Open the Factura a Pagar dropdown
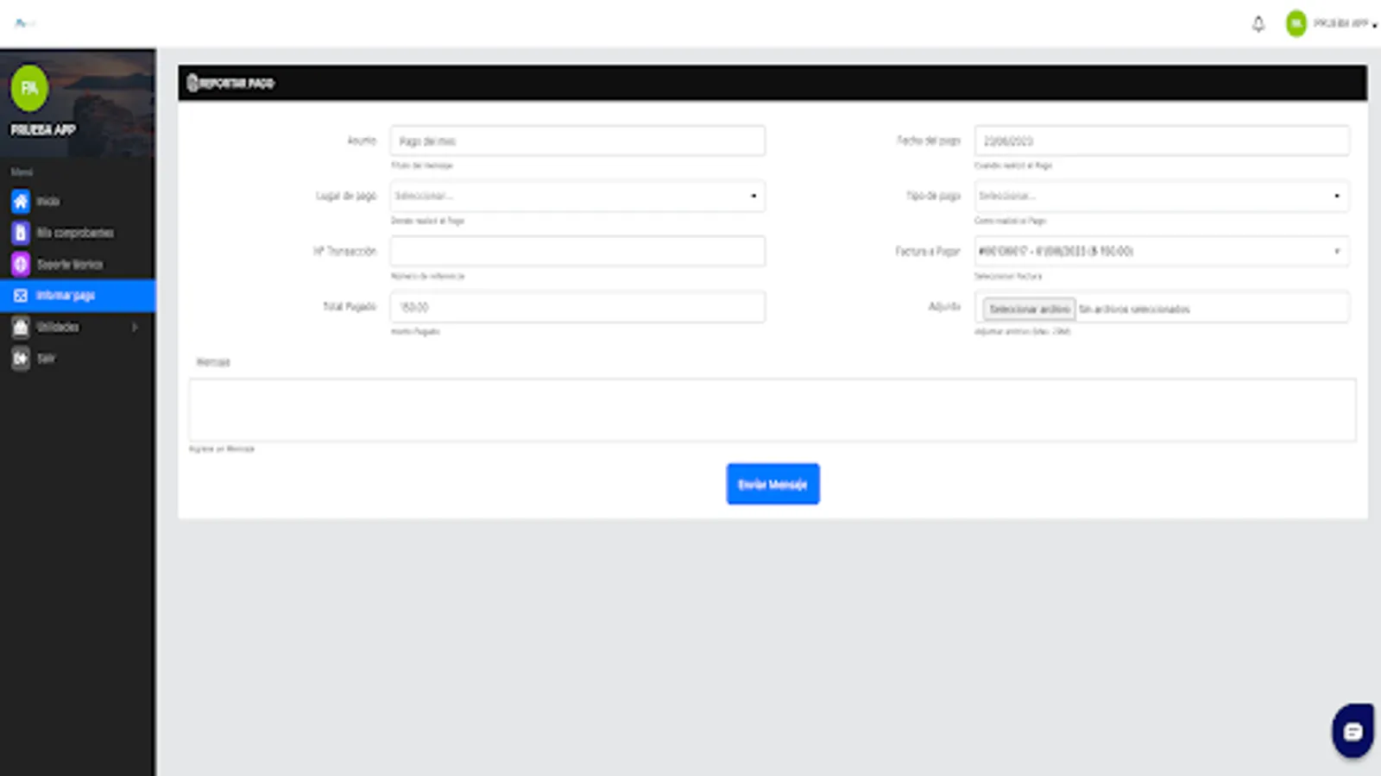 click(1162, 251)
